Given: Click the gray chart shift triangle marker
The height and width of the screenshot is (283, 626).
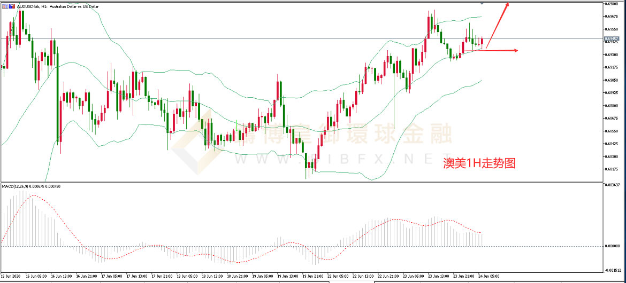Looking at the screenshot, I should pos(483,3).
